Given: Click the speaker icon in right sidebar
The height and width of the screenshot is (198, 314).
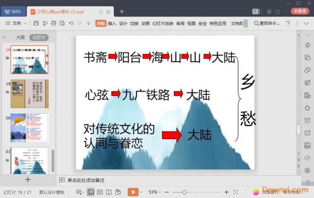Looking at the screenshot, I should [x=307, y=158].
